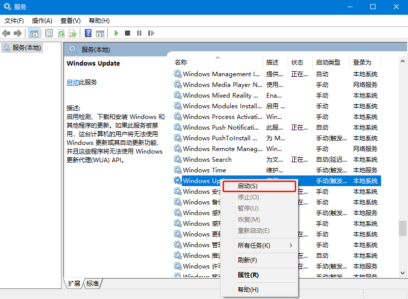
Task: Click gear icon of Windows PushToInstall row
Action: [178, 138]
